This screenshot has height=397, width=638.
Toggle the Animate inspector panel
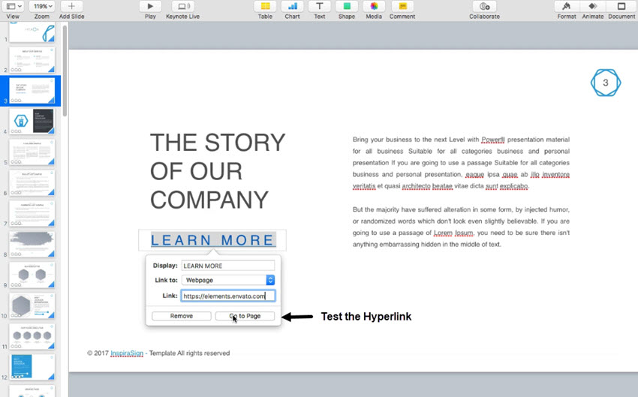click(x=592, y=6)
